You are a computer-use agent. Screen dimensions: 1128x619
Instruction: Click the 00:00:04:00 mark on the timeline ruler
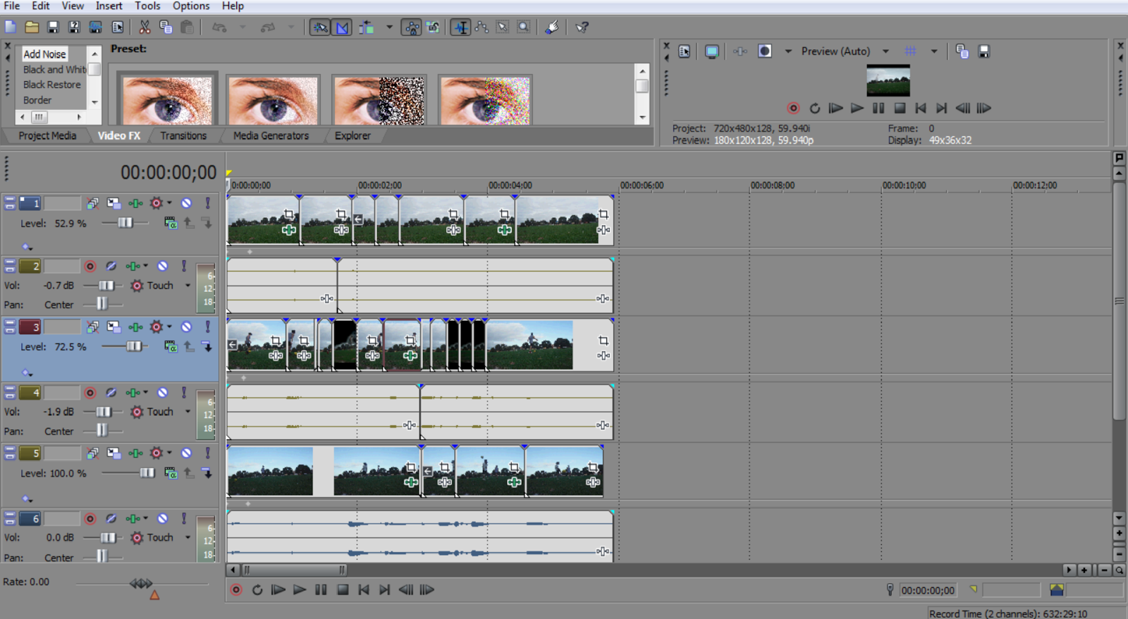pos(510,185)
